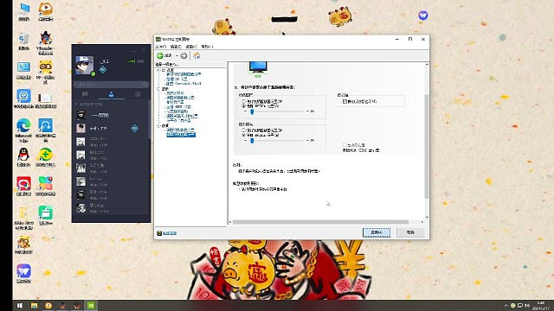554x311 pixels.
Task: Click plus button beside edge enhancement slider
Action: coord(307,111)
